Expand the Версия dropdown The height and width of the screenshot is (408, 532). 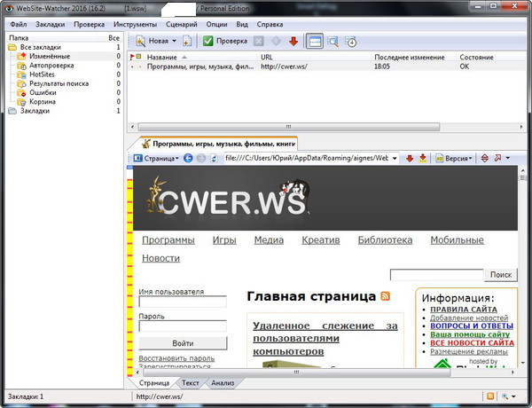tap(456, 158)
